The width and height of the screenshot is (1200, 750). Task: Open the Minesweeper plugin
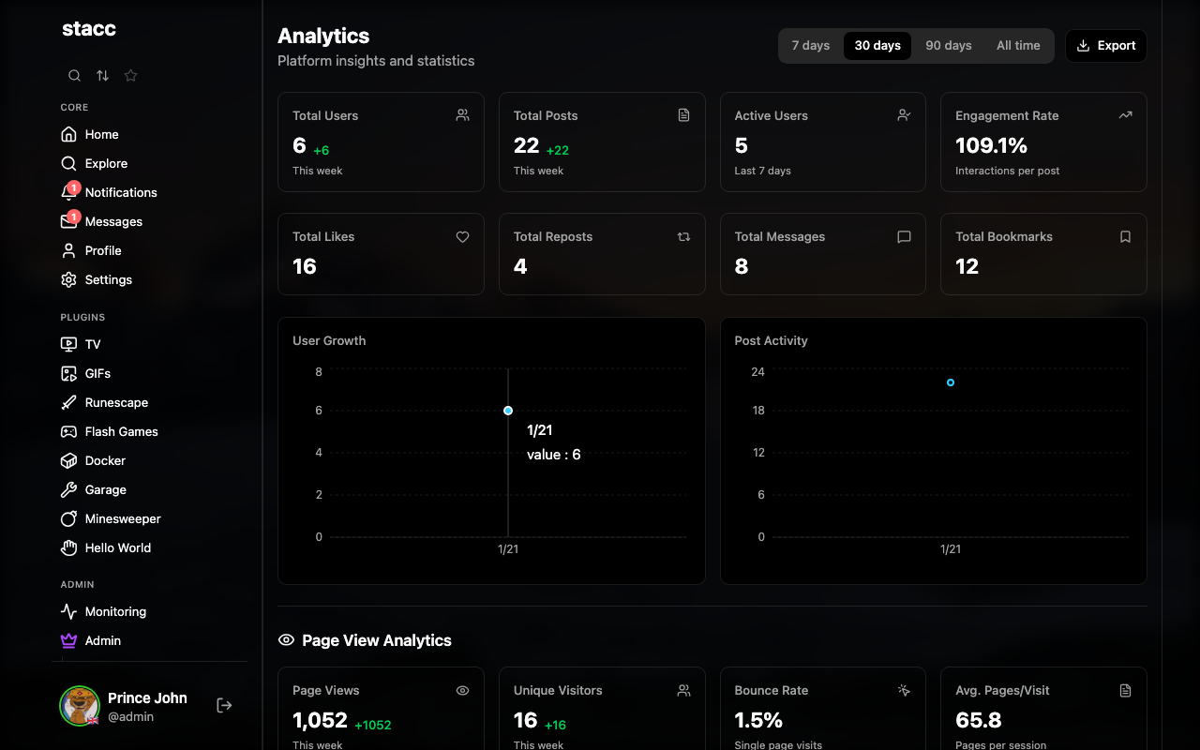pos(121,518)
